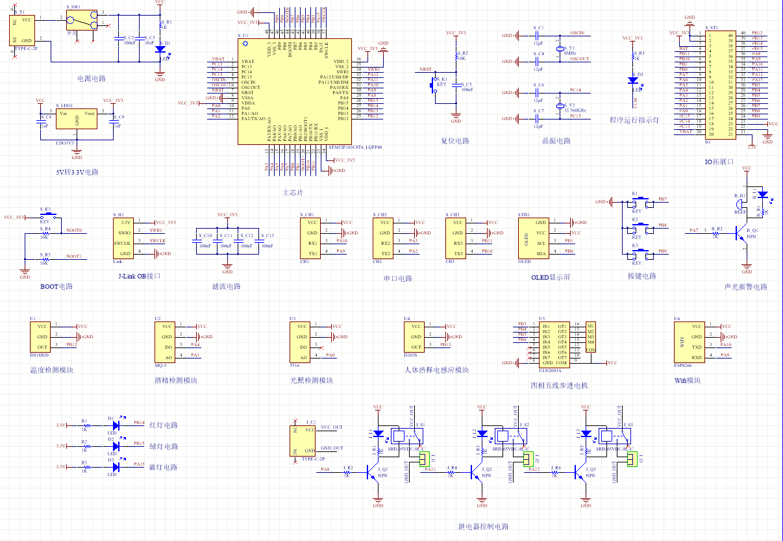The height and width of the screenshot is (541, 783).
Task: Select the D203S PIR sensor U4
Action: (x=414, y=337)
